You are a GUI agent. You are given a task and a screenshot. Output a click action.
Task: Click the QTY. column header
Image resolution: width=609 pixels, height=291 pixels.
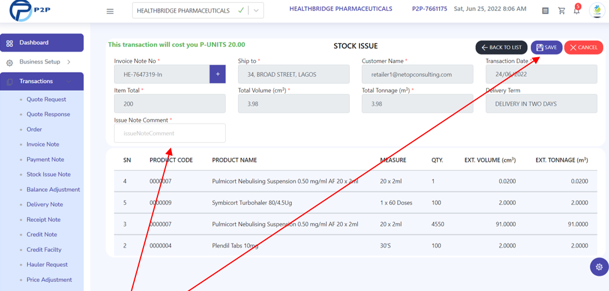pyautogui.click(x=437, y=160)
